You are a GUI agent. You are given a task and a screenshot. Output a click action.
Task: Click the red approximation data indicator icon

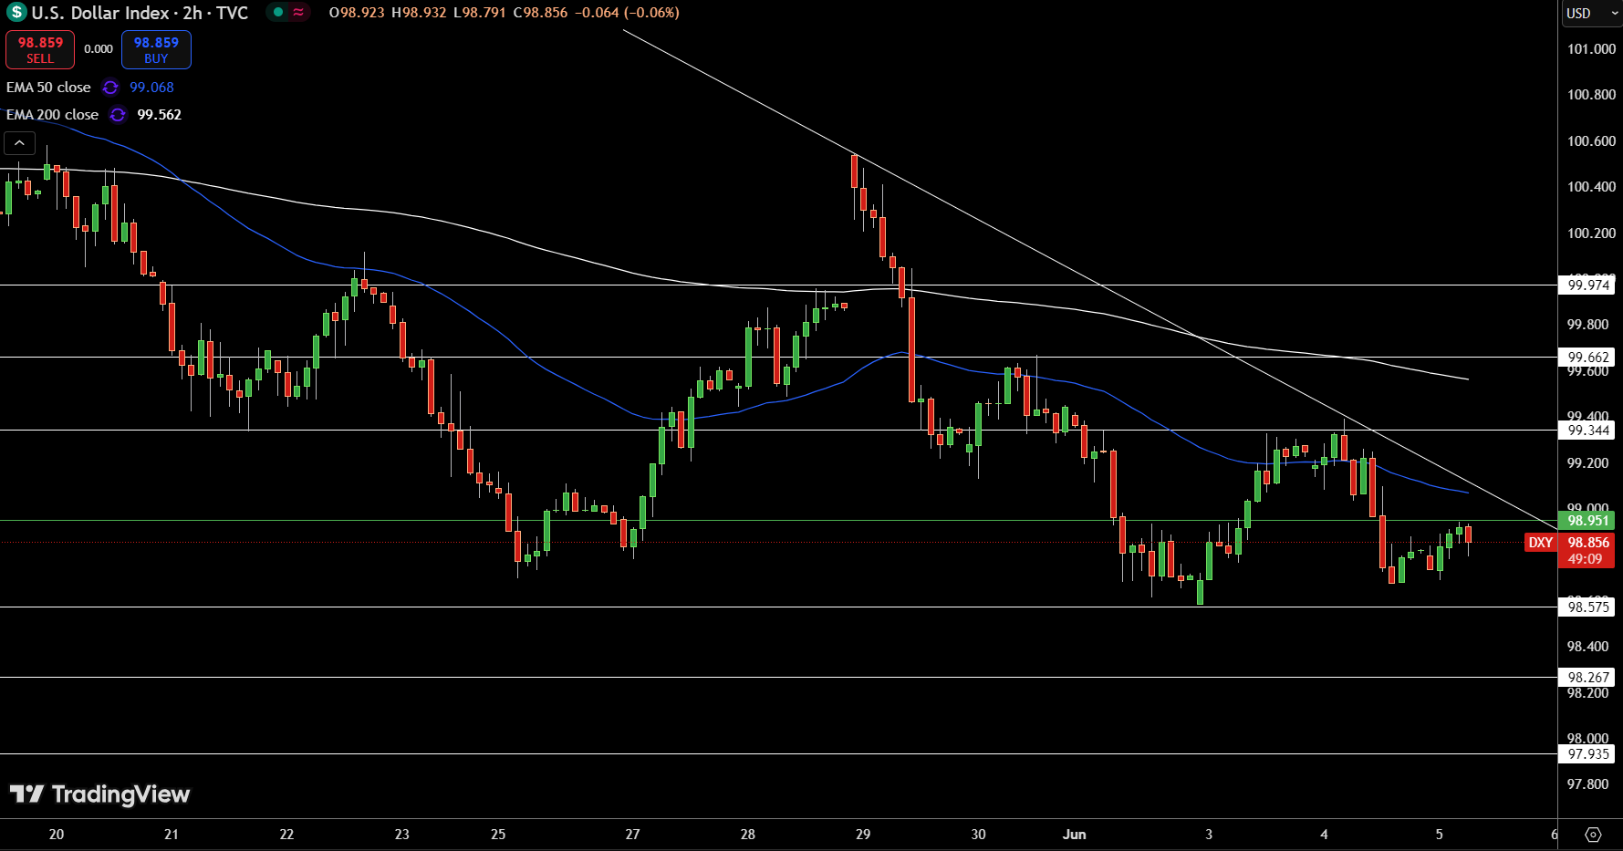(x=298, y=13)
